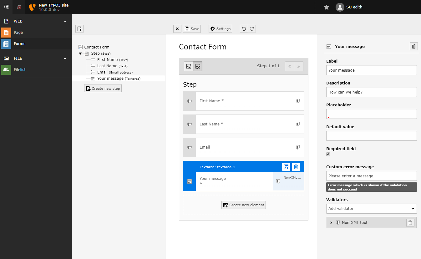Duplicate textarea-1 using the copy icon

click(286, 167)
